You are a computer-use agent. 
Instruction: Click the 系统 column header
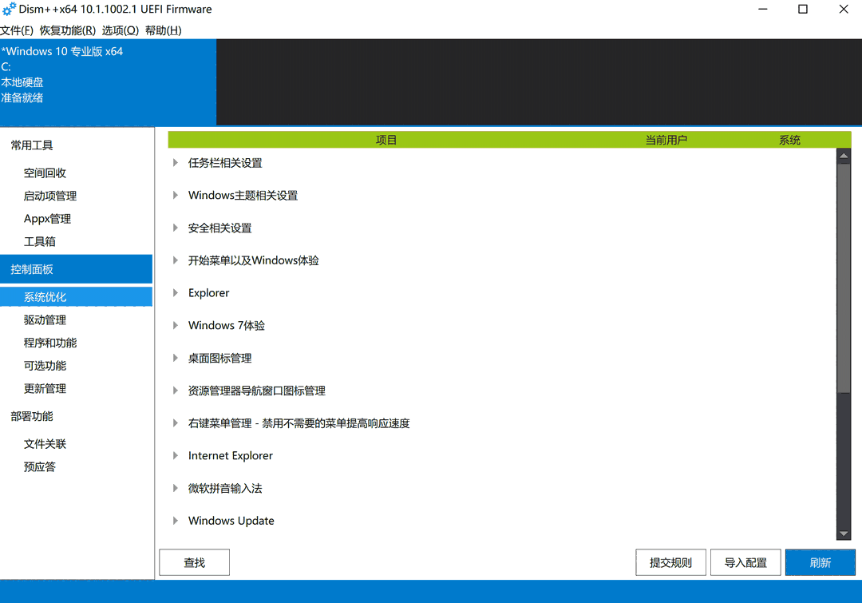789,140
